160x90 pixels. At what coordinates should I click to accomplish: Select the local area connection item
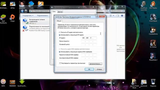36,28
